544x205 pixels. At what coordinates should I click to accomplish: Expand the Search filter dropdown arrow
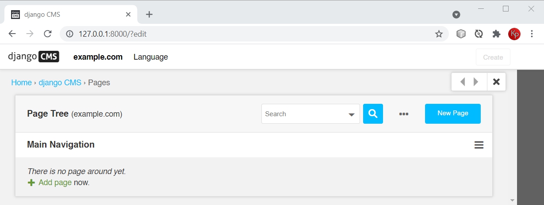click(352, 115)
